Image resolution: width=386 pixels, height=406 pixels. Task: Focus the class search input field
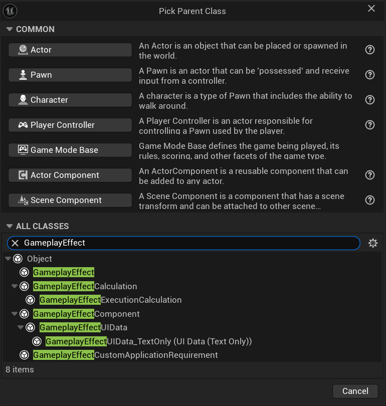tap(183, 243)
